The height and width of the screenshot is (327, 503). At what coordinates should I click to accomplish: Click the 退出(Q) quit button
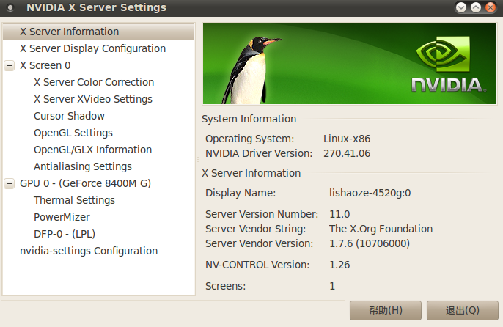pyautogui.click(x=463, y=310)
